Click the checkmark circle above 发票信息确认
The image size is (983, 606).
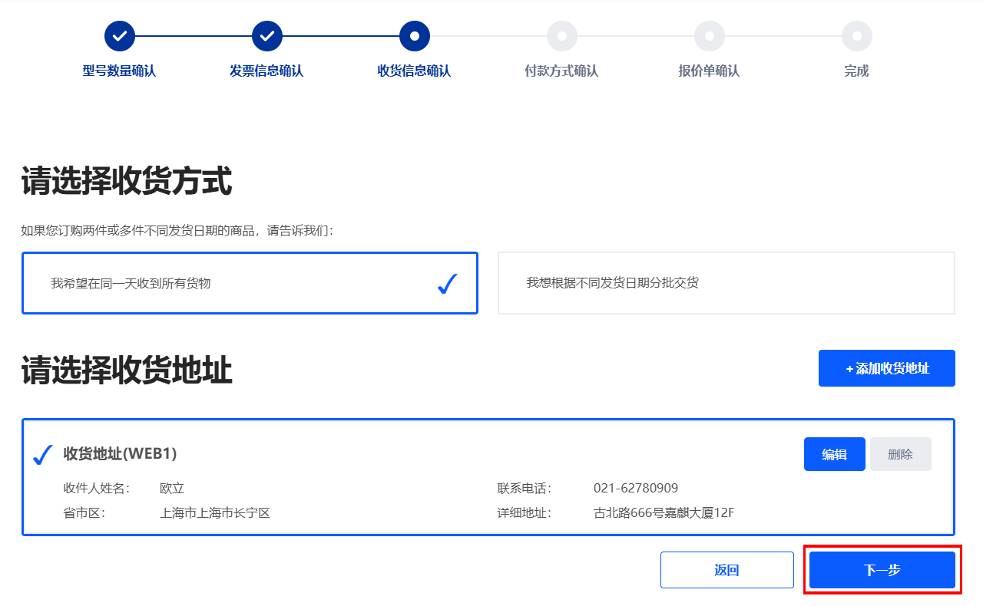267,36
